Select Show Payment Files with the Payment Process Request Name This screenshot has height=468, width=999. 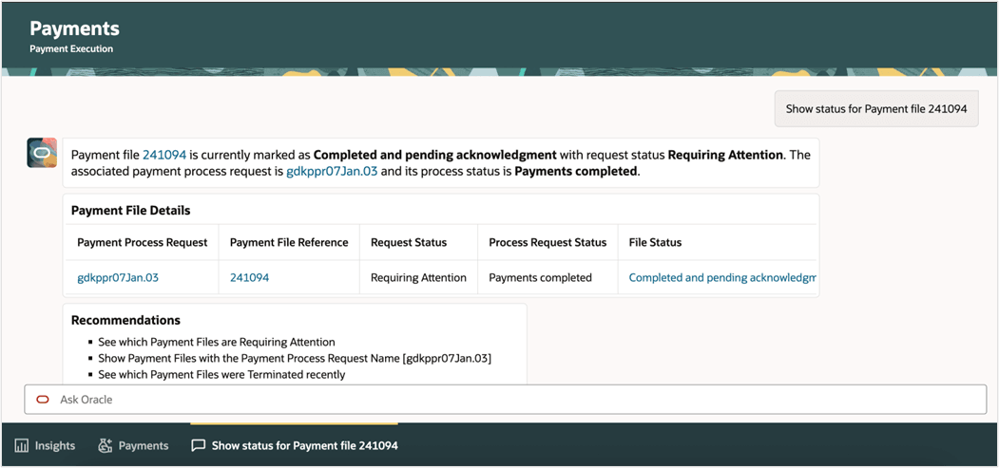295,358
